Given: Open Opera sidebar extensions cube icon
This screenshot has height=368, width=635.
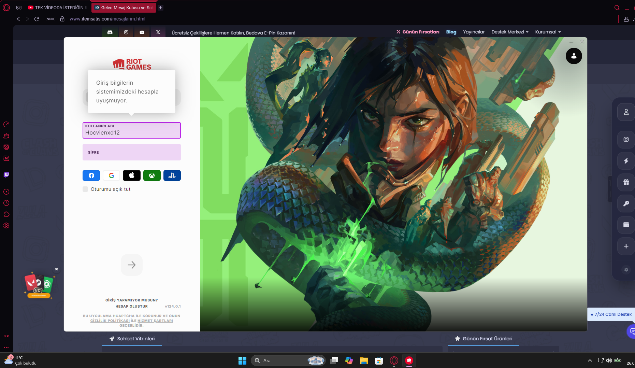Looking at the screenshot, I should pos(6,214).
